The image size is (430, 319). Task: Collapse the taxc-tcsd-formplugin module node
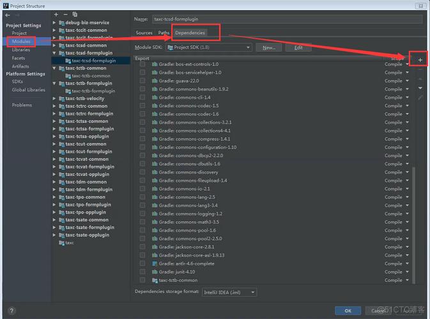pos(54,53)
